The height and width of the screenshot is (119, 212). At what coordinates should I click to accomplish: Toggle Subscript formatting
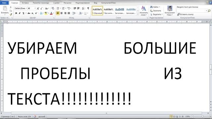pos(32,13)
